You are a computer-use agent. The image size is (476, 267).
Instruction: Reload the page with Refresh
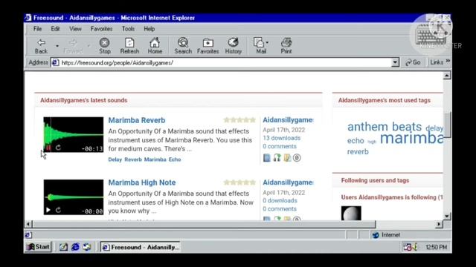[x=129, y=46]
